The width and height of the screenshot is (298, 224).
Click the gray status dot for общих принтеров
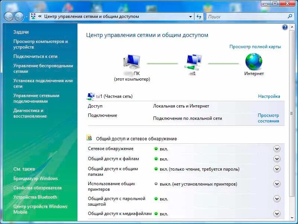156,184
